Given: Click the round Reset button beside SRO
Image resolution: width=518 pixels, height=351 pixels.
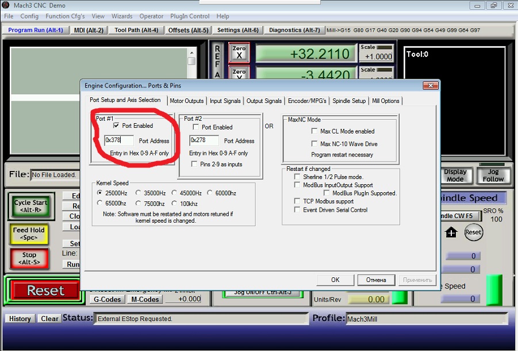Looking at the screenshot, I should click(x=473, y=232).
